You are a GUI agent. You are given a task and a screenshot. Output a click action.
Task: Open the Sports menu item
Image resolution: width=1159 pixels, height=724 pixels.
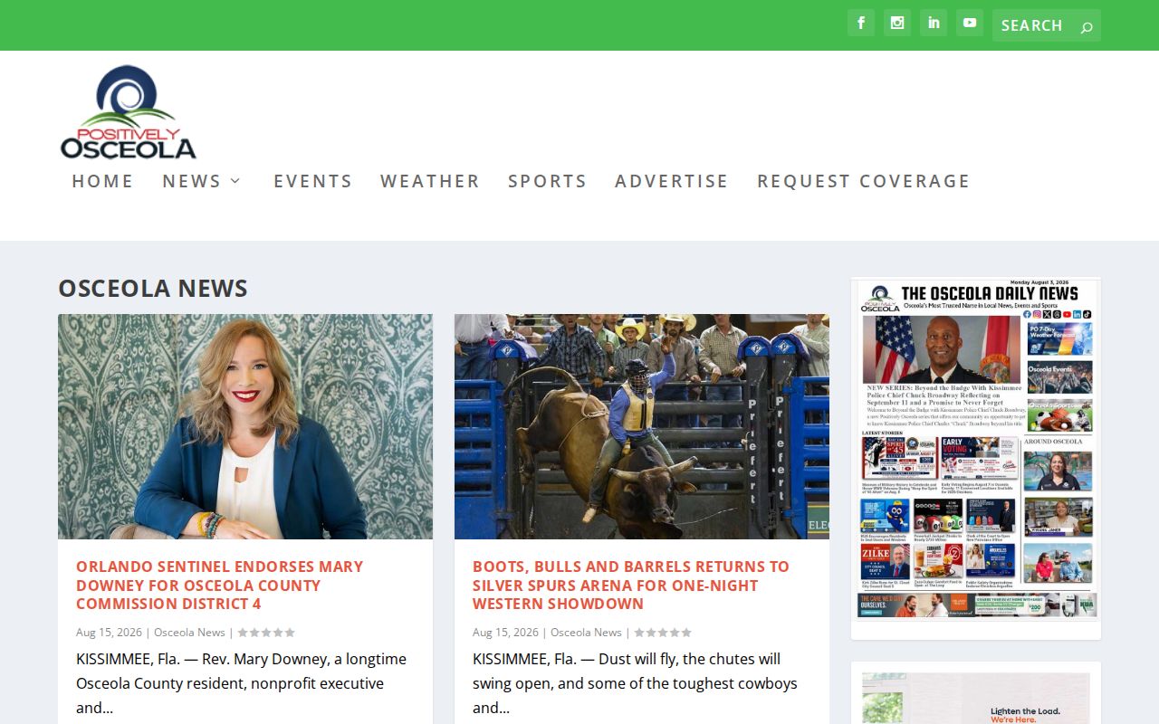tap(548, 181)
